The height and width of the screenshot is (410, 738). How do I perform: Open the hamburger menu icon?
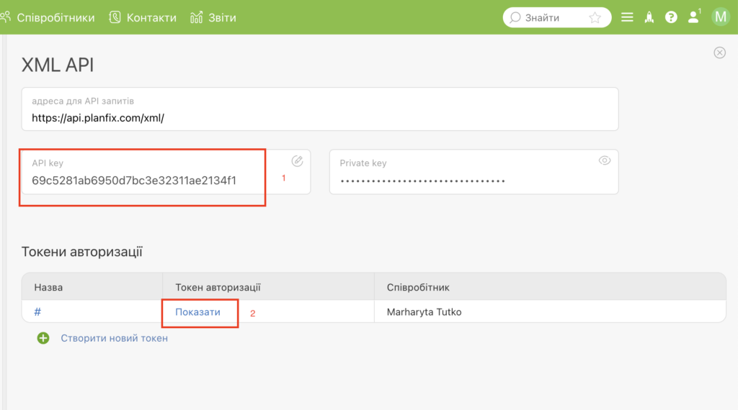pos(627,17)
